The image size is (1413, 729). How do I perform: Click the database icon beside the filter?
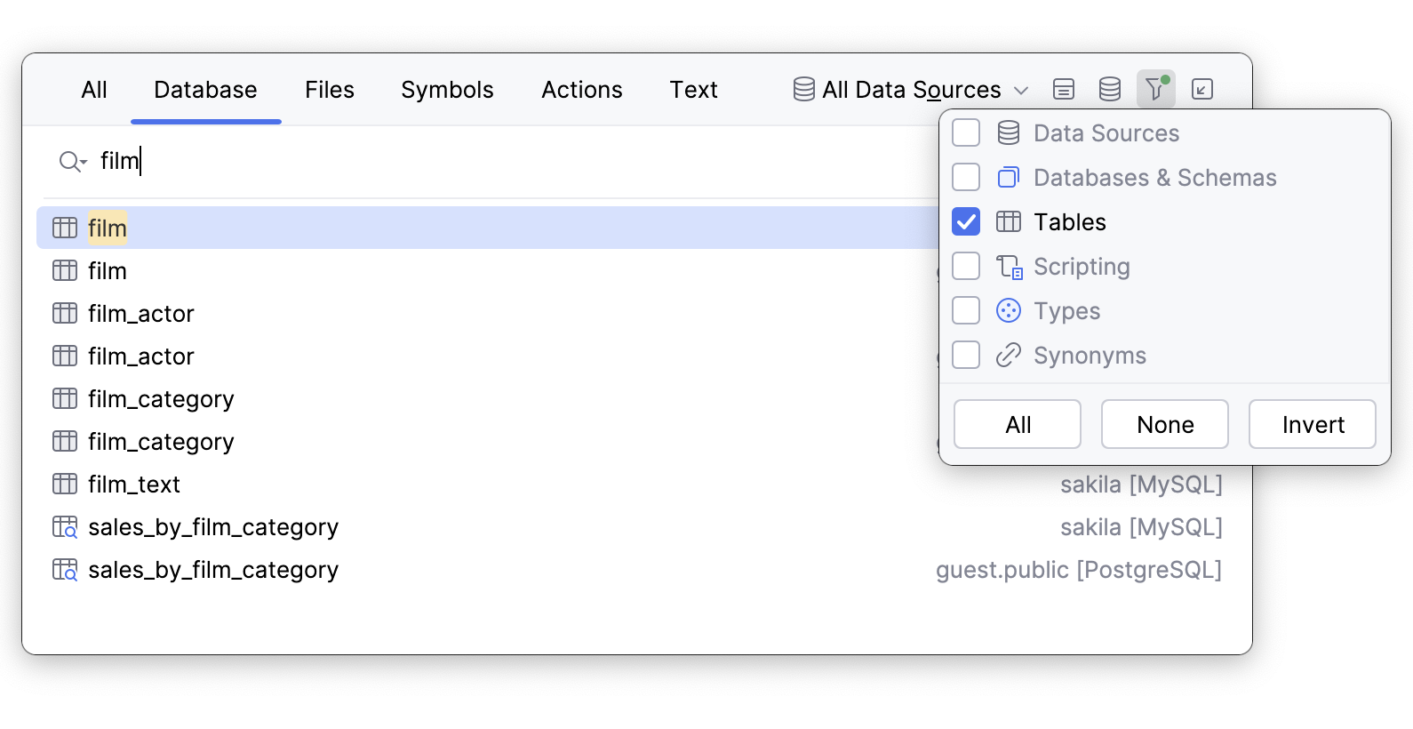tap(1108, 89)
